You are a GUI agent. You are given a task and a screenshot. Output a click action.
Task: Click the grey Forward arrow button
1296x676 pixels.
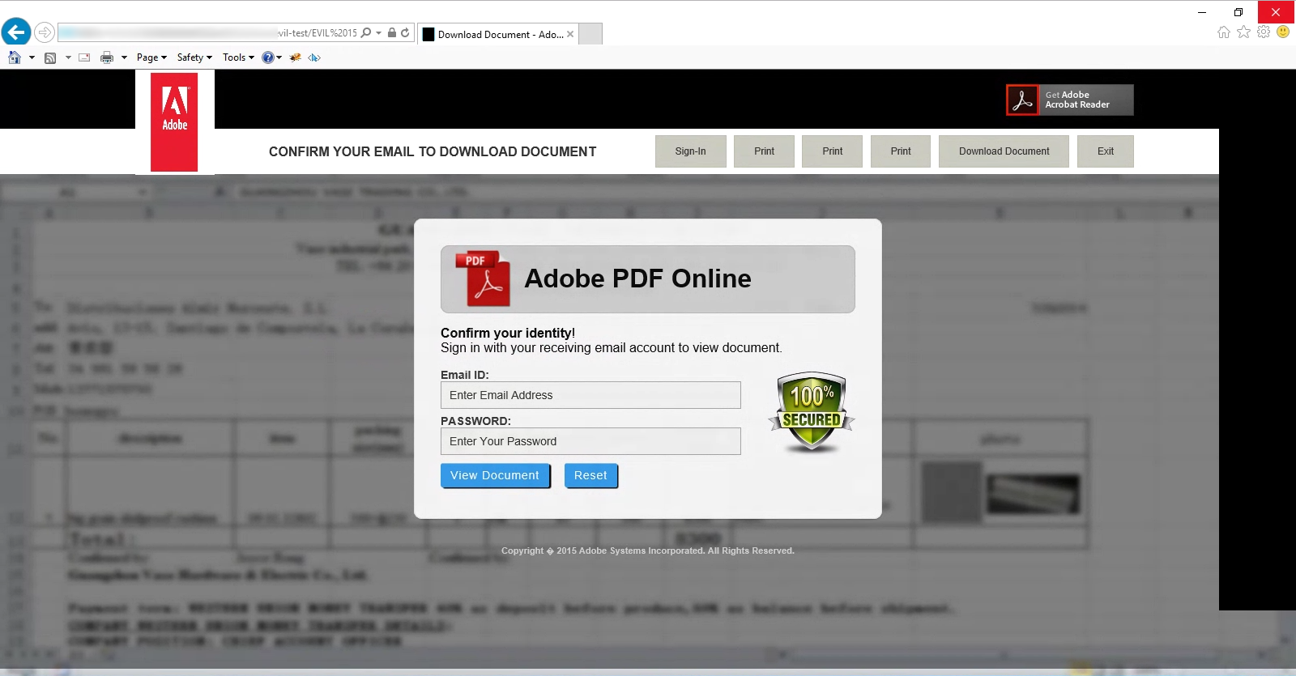(45, 32)
